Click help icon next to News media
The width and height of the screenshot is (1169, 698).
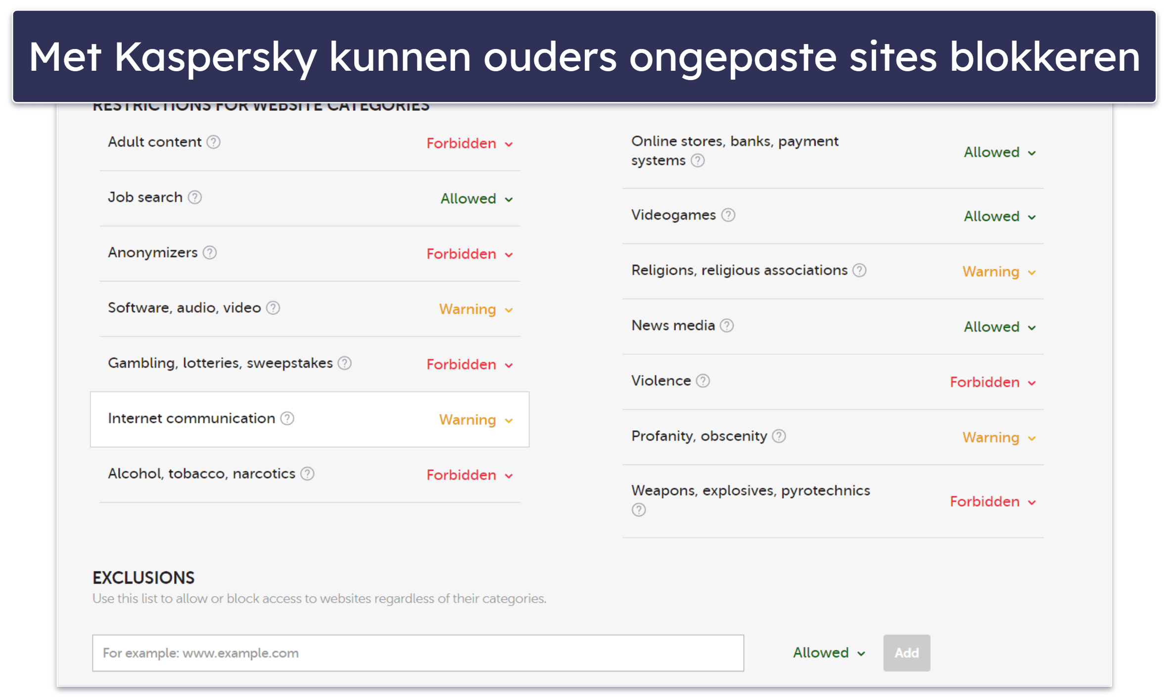727,326
